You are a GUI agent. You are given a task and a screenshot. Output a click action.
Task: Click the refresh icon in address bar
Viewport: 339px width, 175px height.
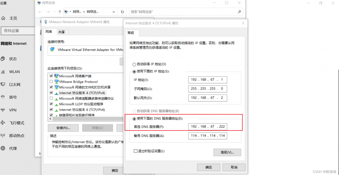[122, 12]
